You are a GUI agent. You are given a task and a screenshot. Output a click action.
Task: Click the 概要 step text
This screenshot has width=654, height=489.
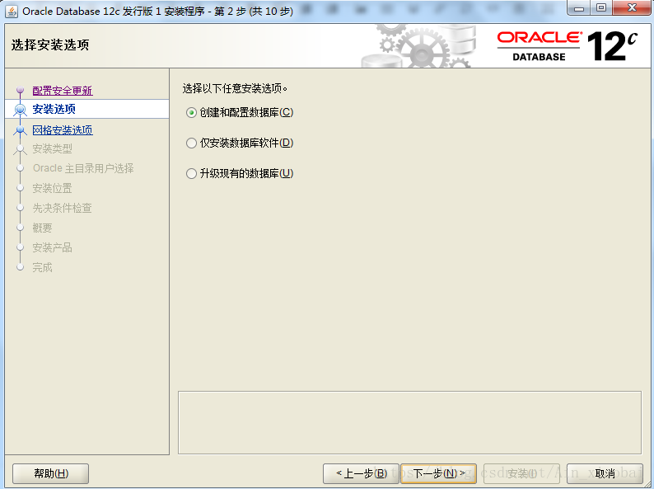click(42, 228)
